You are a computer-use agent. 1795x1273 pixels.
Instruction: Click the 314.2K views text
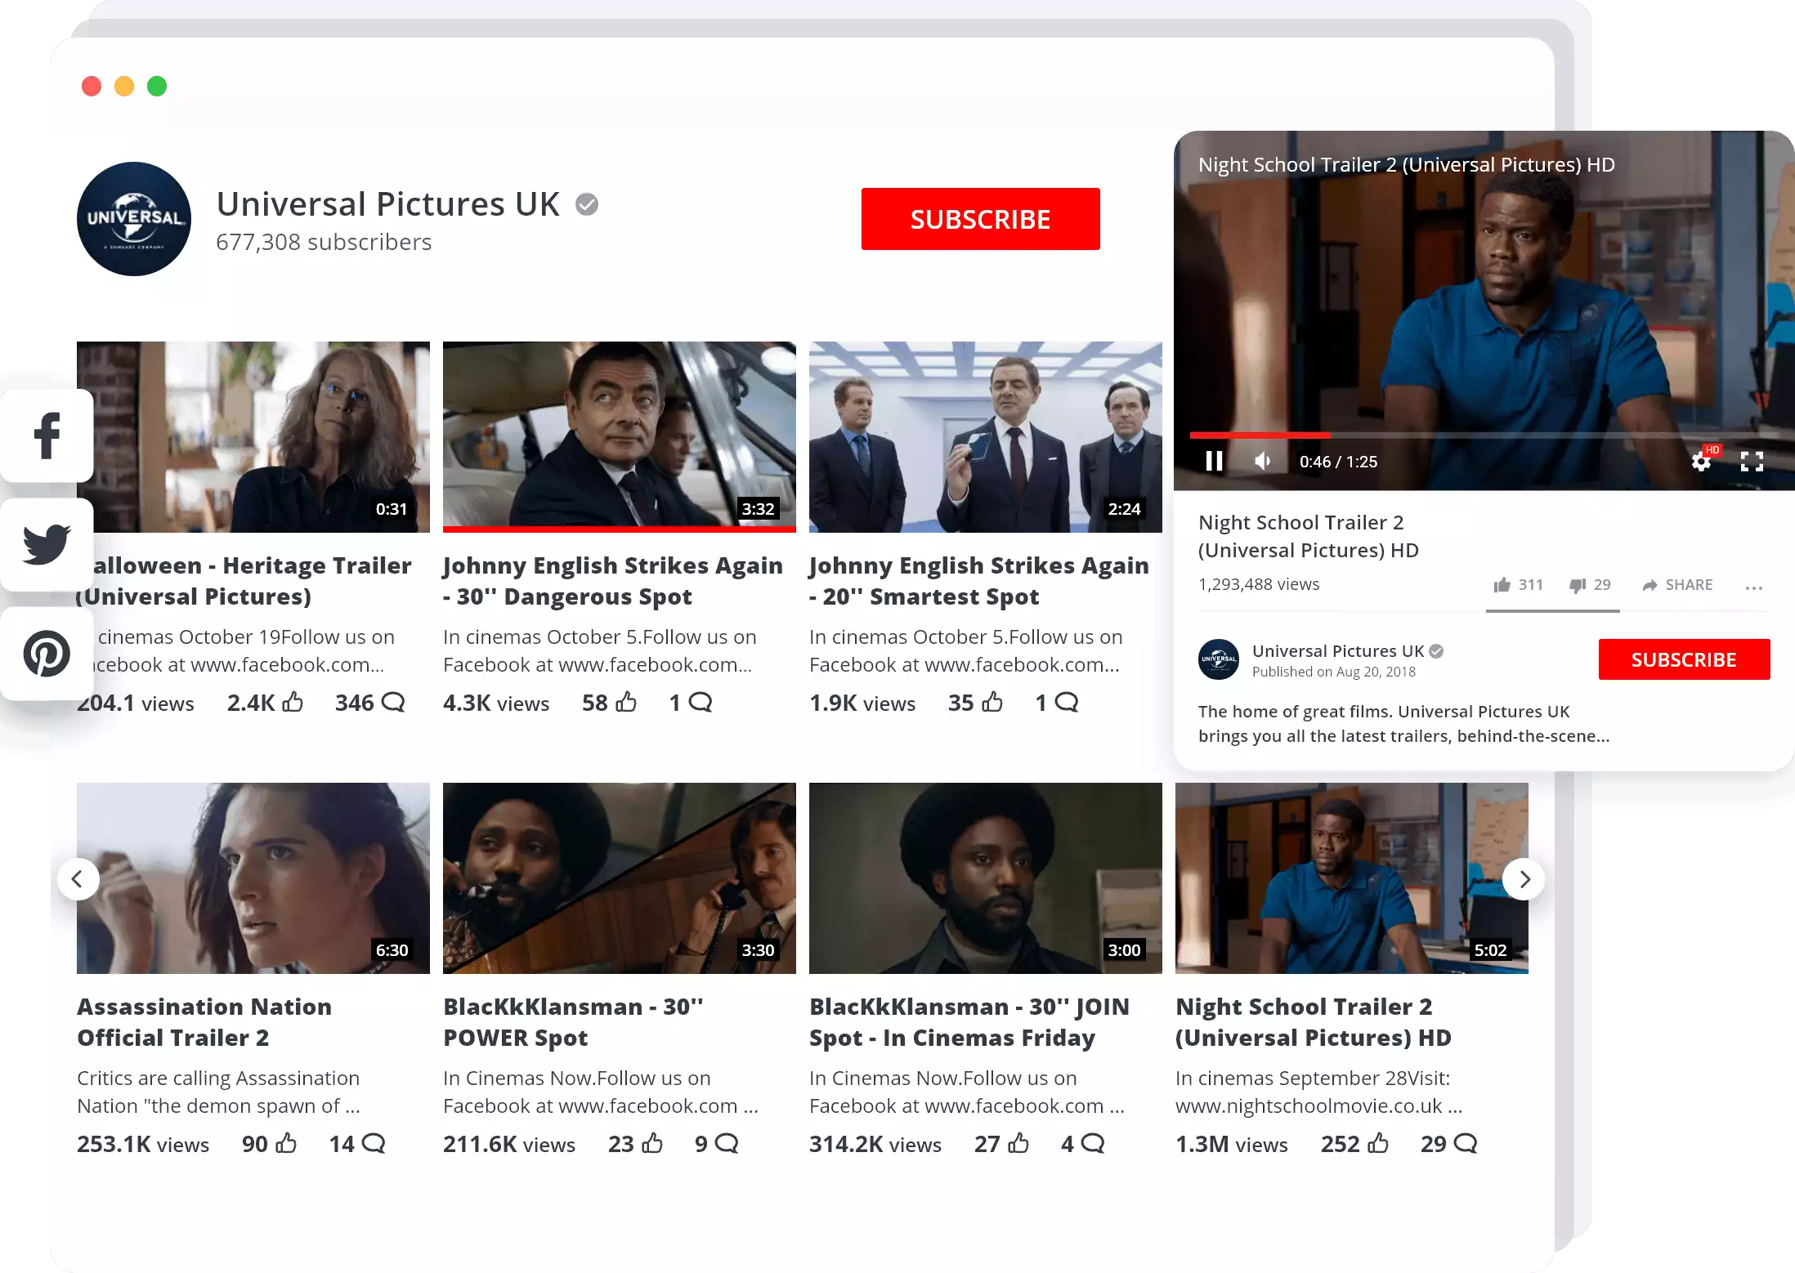(875, 1144)
